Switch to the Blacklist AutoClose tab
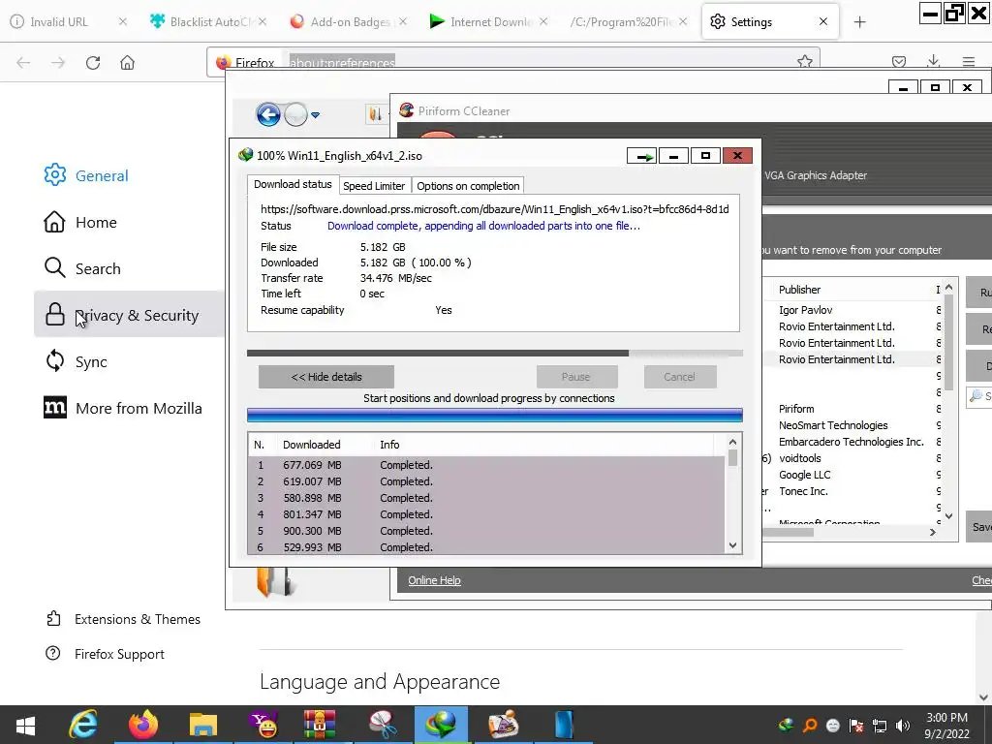 point(208,22)
